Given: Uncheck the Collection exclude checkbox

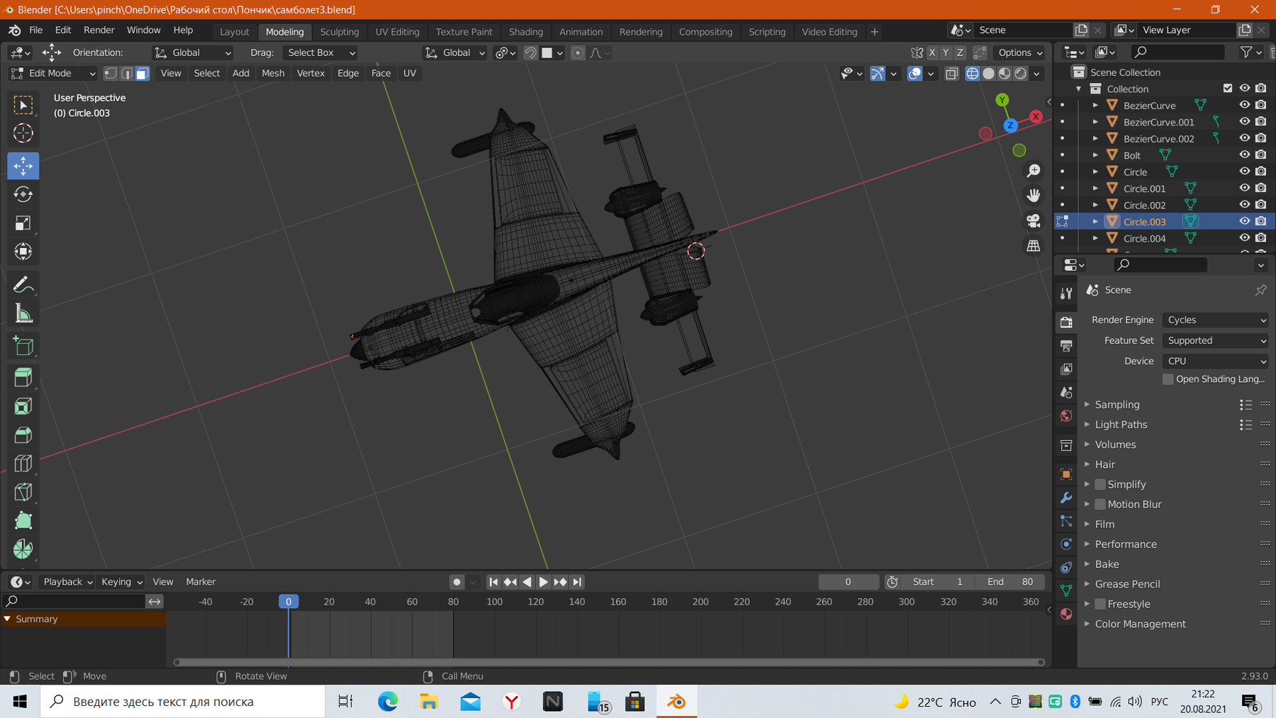Looking at the screenshot, I should pyautogui.click(x=1228, y=88).
